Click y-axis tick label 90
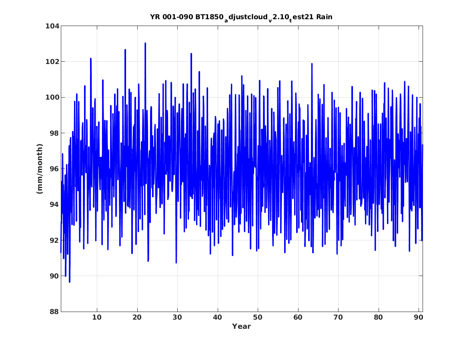The height and width of the screenshot is (350, 467). (54, 276)
